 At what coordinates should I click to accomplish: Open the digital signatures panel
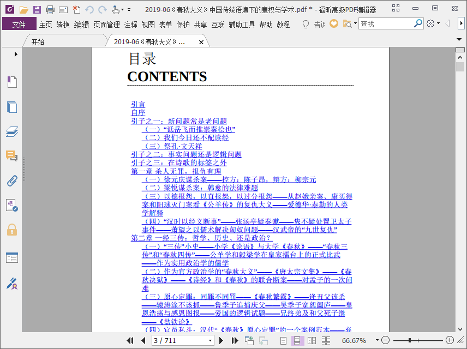click(x=12, y=205)
